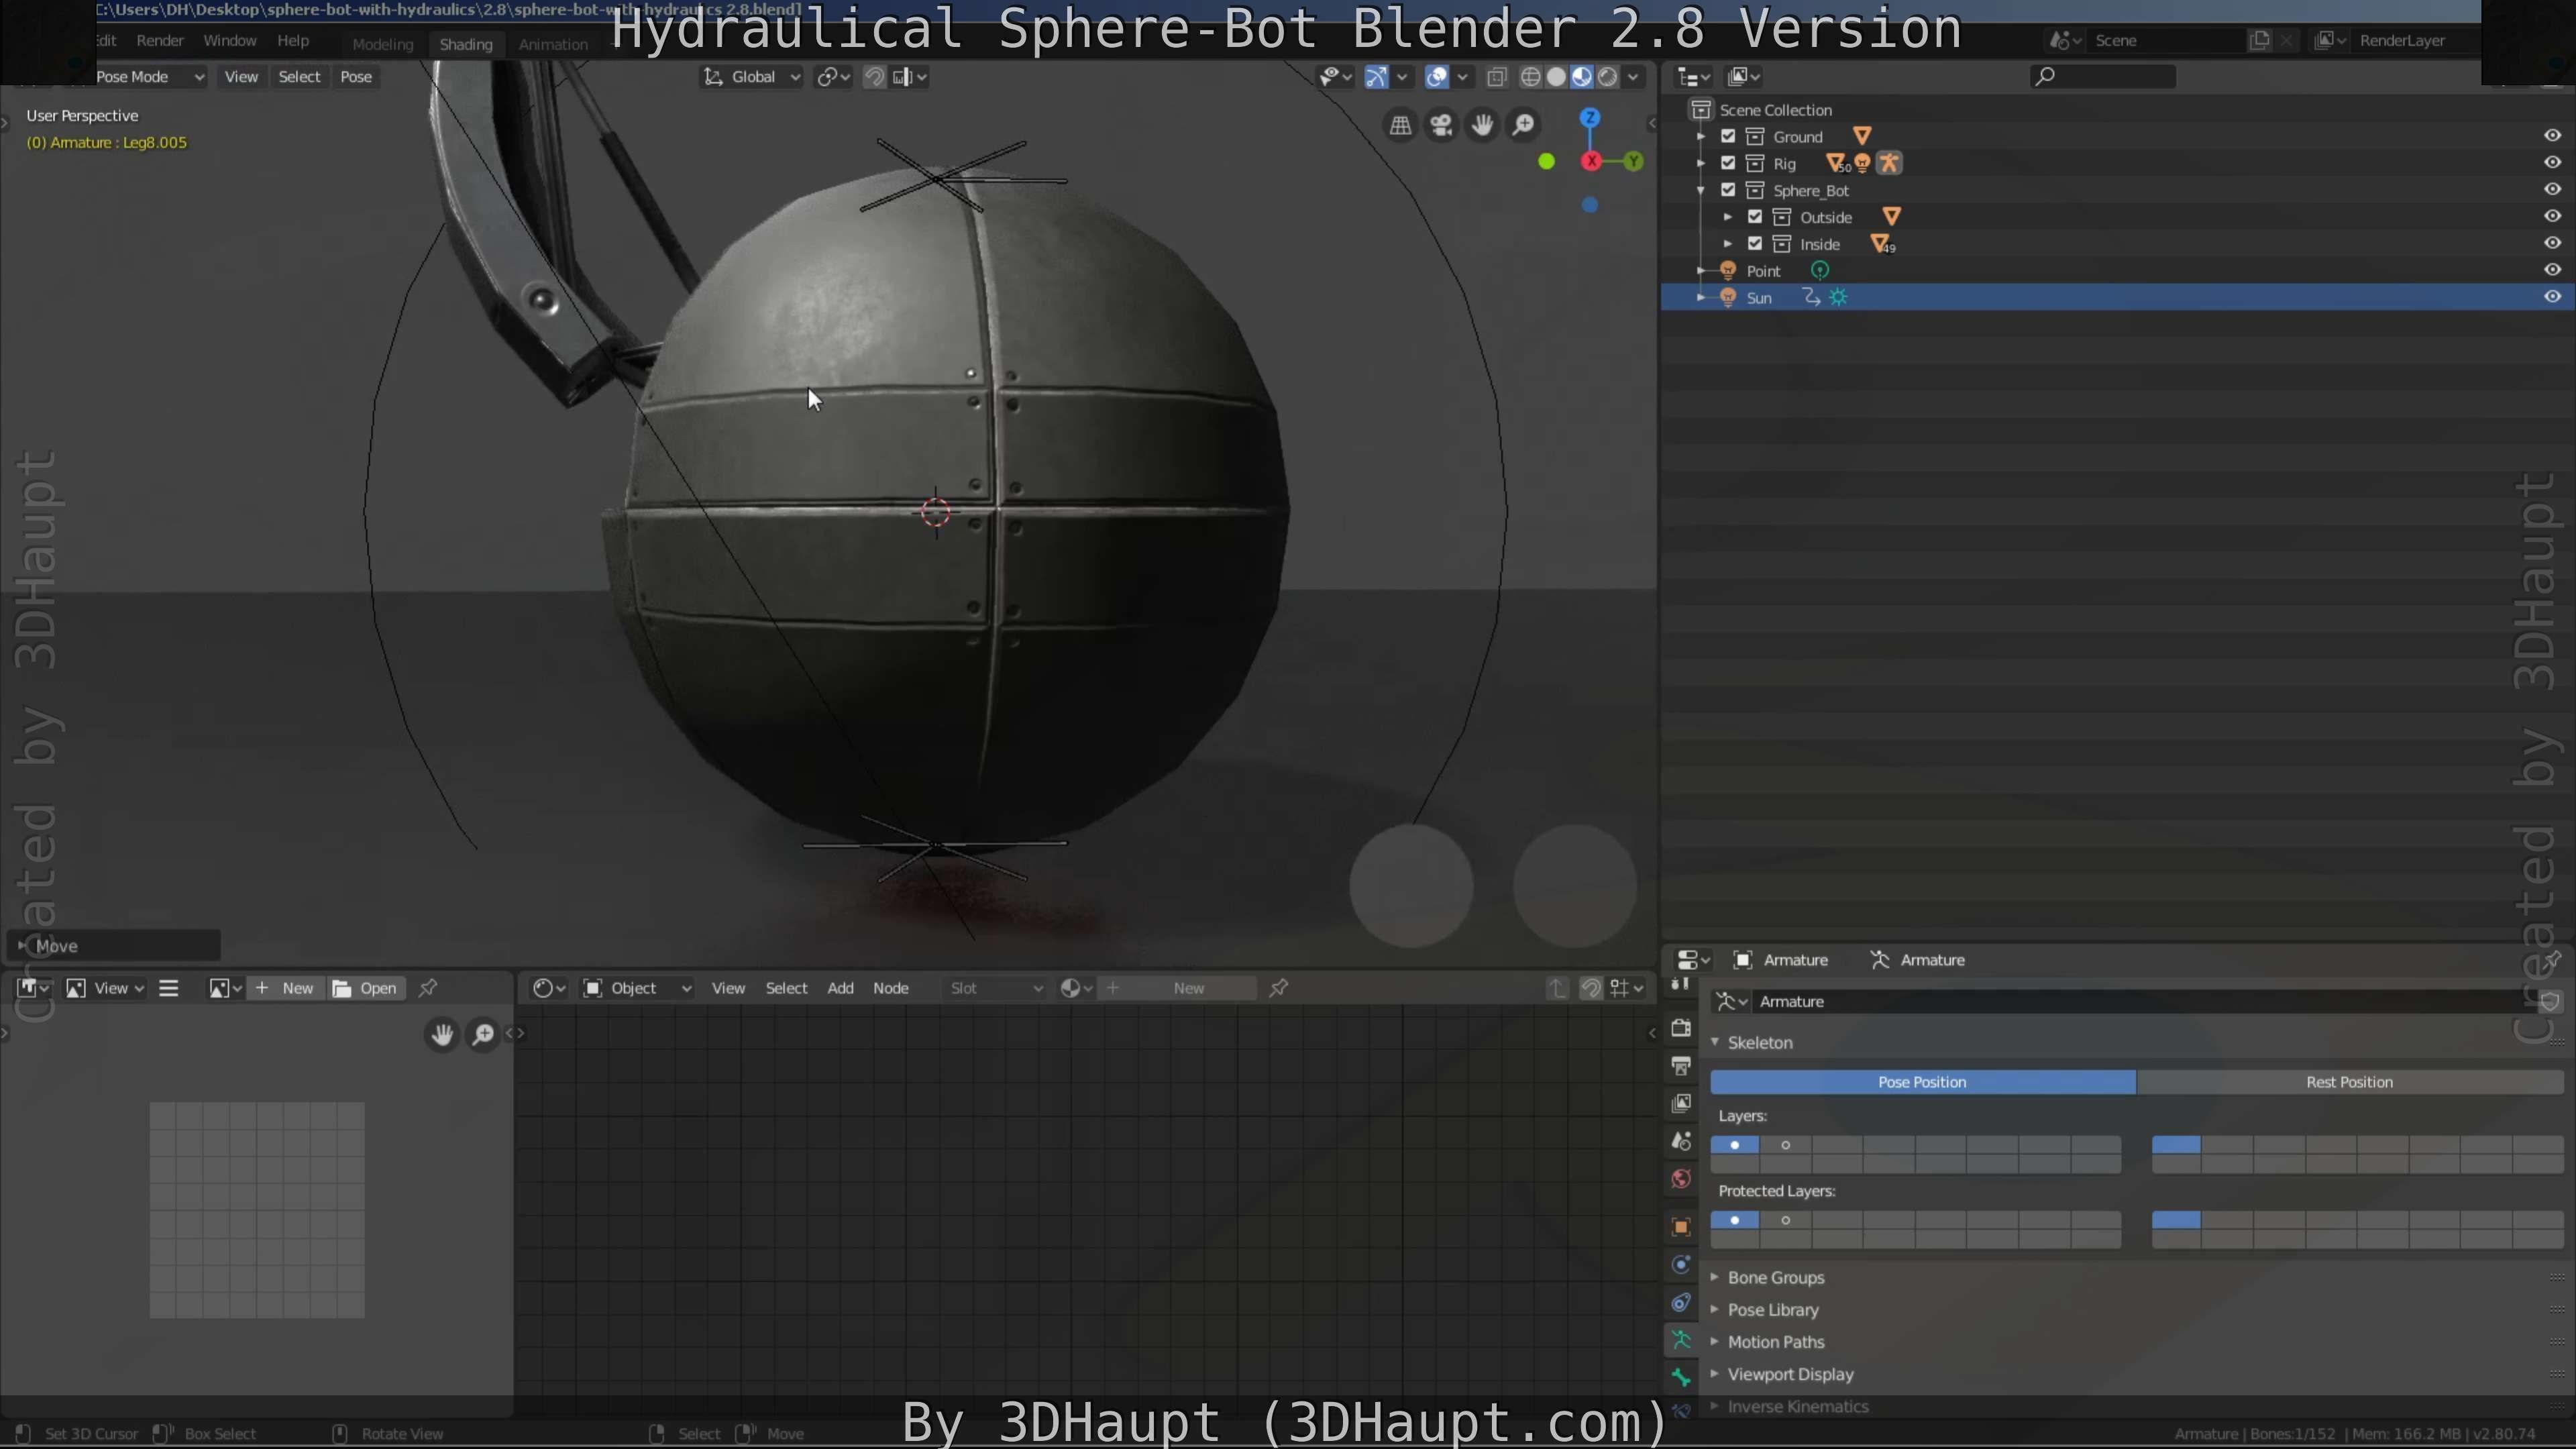Switch to the Modeling workspace tab

(382, 44)
